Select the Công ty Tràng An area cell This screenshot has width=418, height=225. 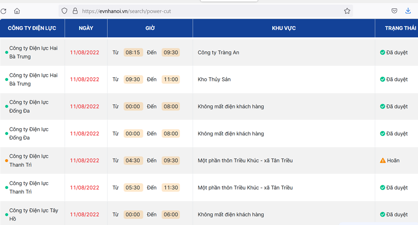coord(284,52)
